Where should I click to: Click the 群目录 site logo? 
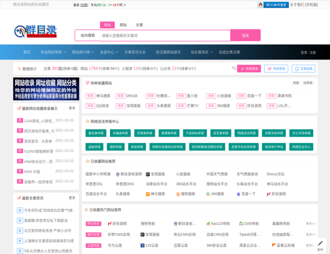pos(36,31)
